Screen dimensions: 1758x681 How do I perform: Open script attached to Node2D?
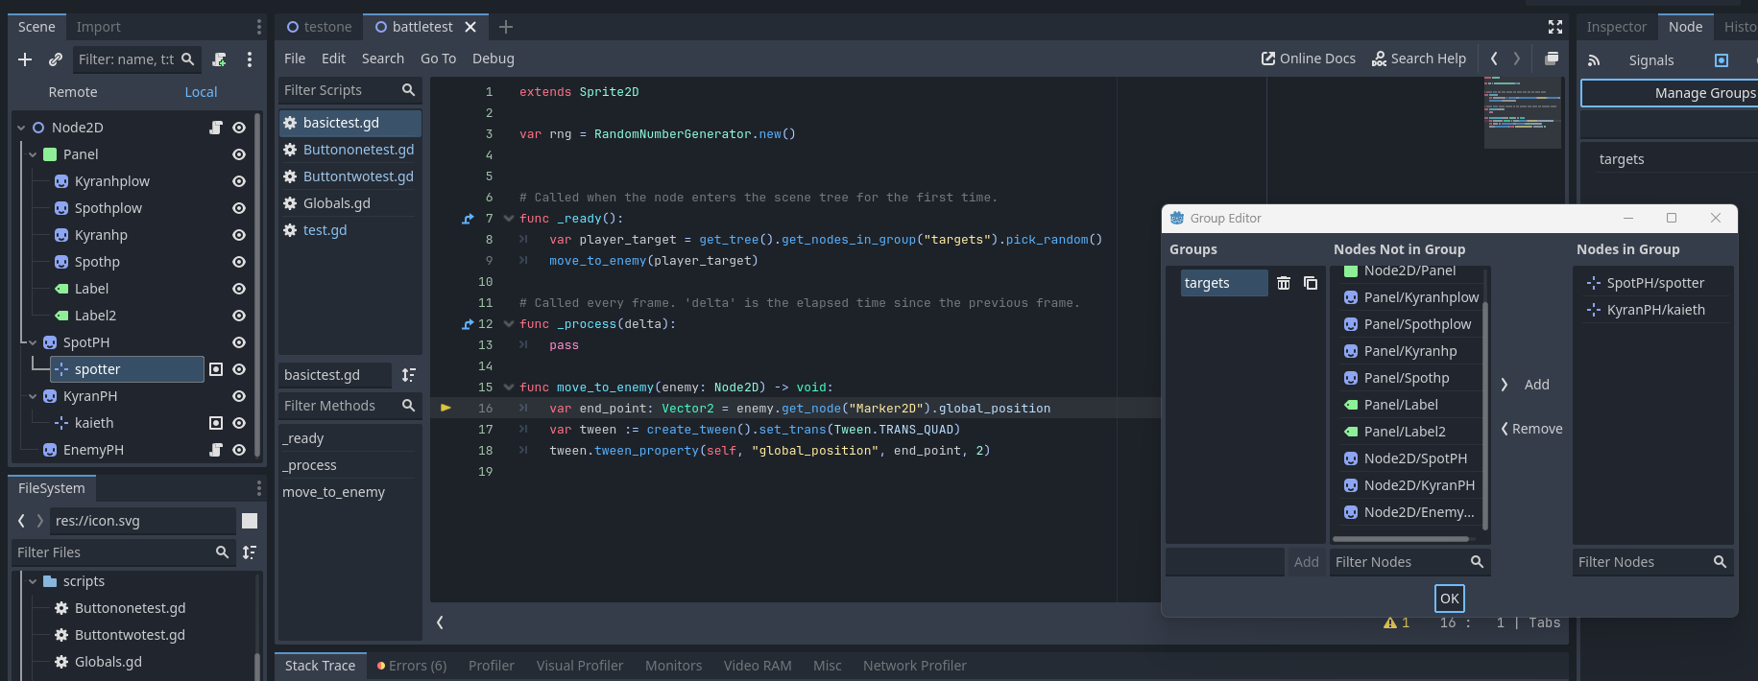(x=216, y=128)
